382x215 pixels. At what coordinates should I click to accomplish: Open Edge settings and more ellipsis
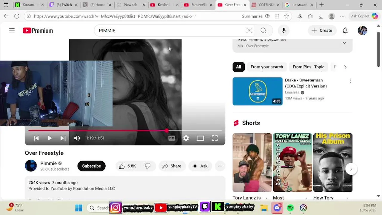pyautogui.click(x=342, y=16)
